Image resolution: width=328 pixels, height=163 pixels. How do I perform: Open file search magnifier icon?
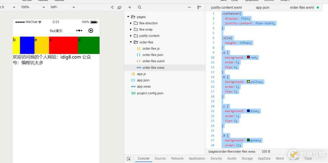point(140,7)
